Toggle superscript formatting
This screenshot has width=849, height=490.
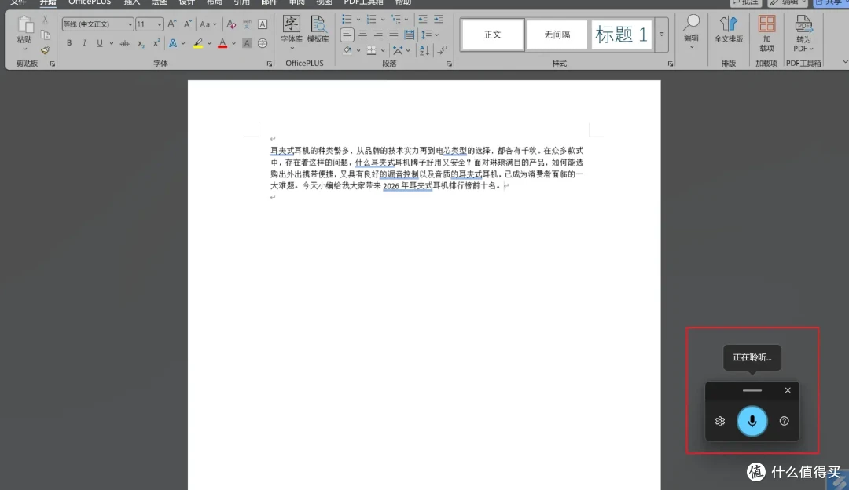pyautogui.click(x=156, y=42)
